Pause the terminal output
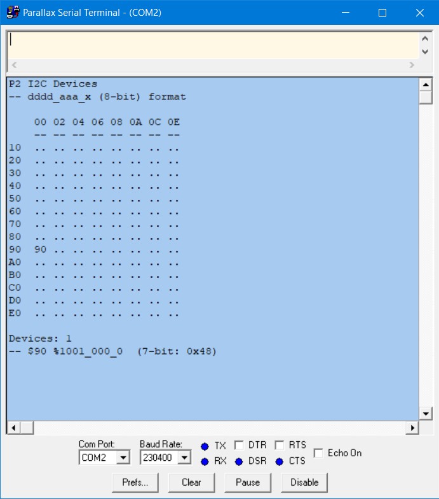This screenshot has height=499, width=439. (248, 482)
